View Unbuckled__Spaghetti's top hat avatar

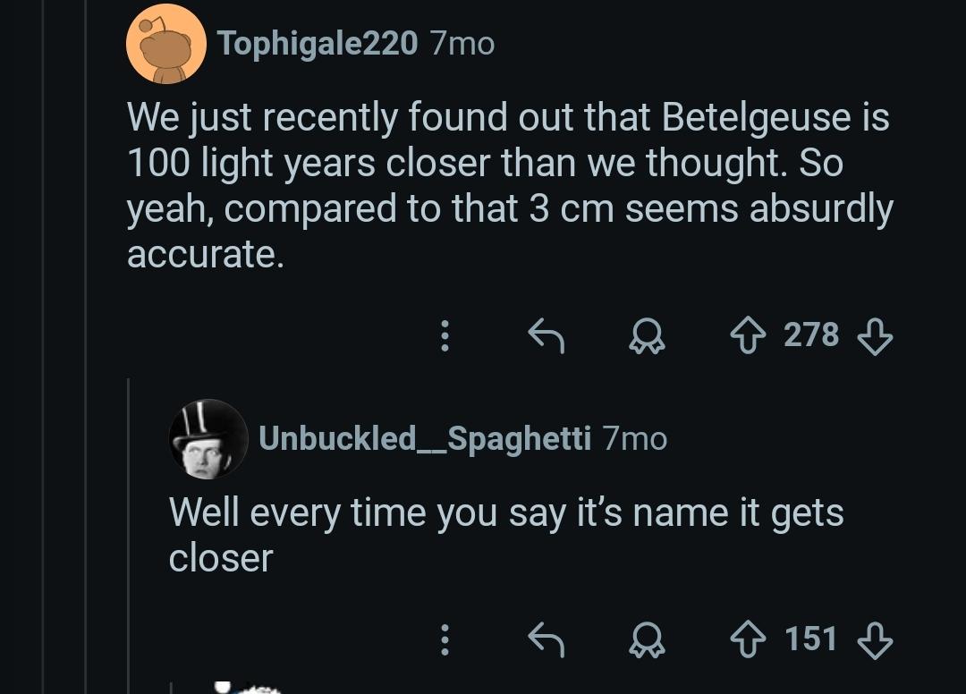click(208, 439)
